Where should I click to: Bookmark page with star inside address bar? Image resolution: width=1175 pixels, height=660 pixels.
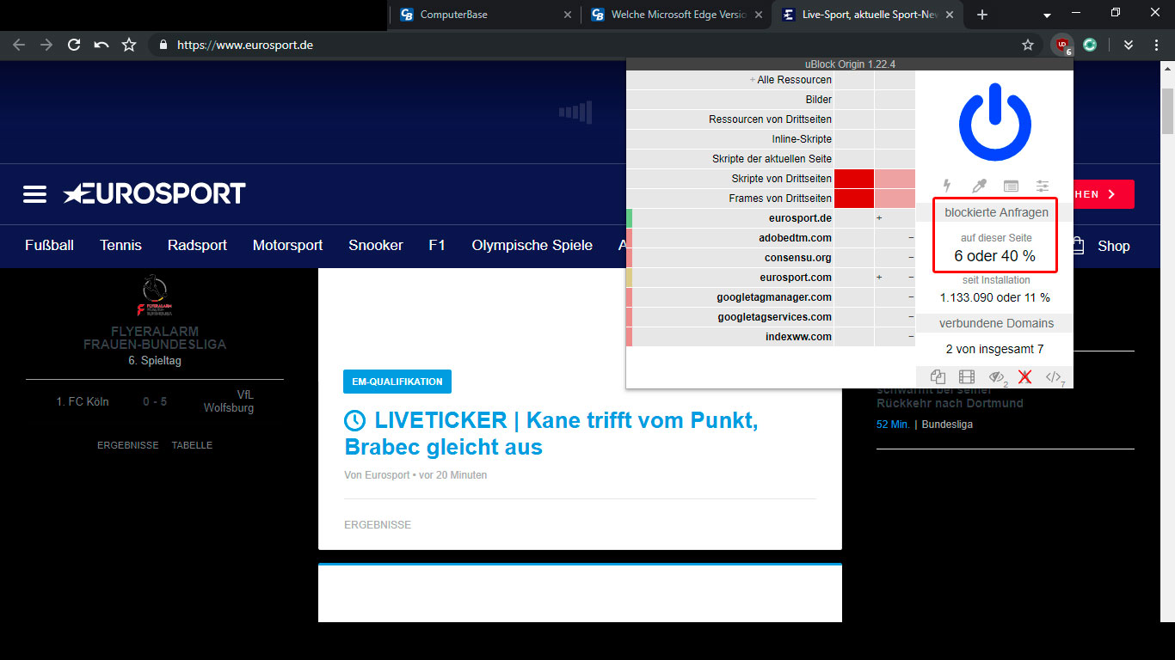click(1028, 45)
